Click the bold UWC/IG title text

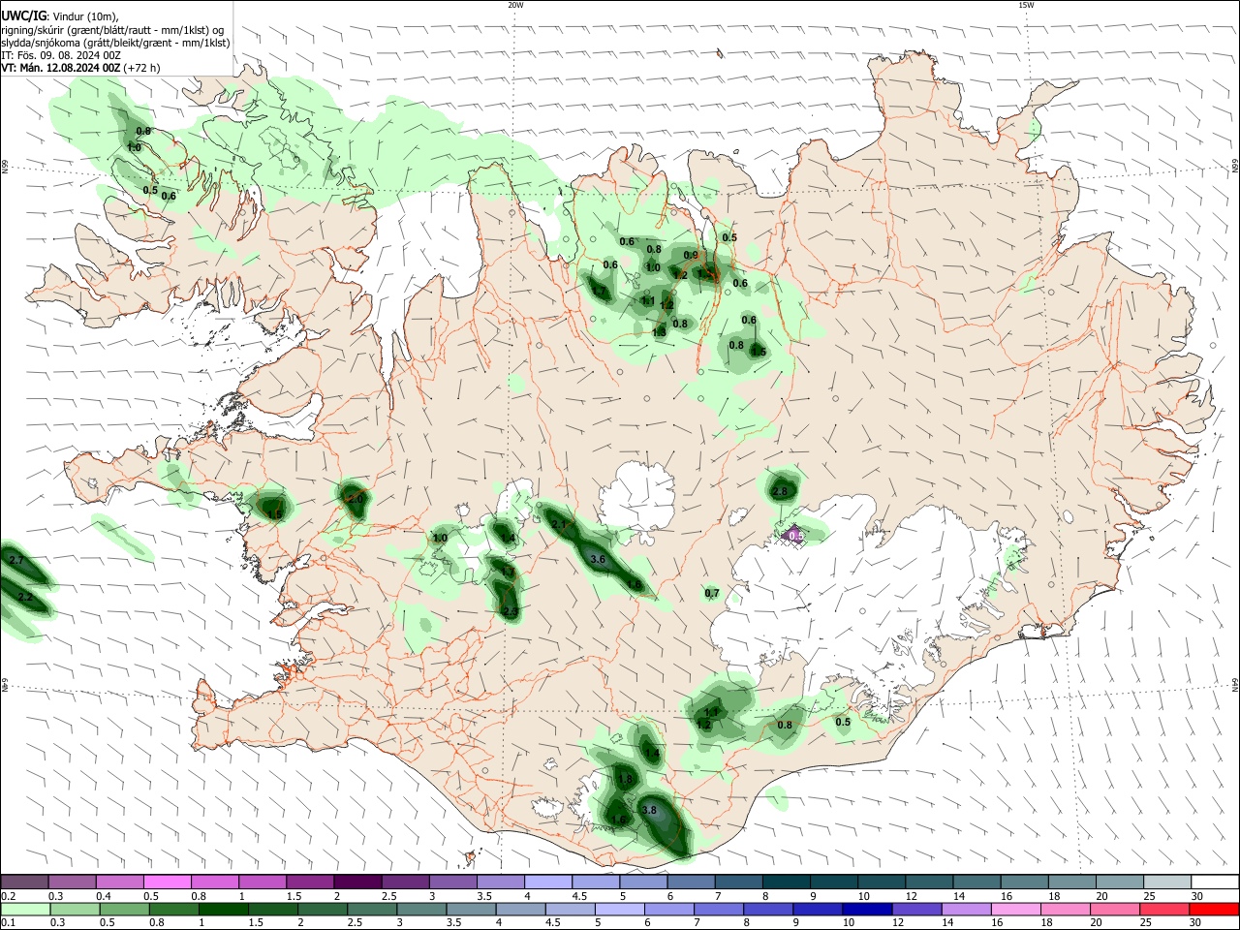pyautogui.click(x=23, y=16)
